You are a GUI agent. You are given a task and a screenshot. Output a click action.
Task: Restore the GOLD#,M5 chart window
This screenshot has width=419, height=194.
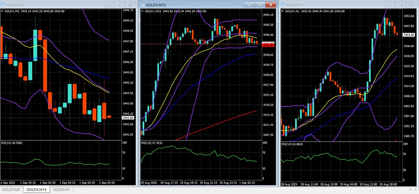click(x=120, y=5)
